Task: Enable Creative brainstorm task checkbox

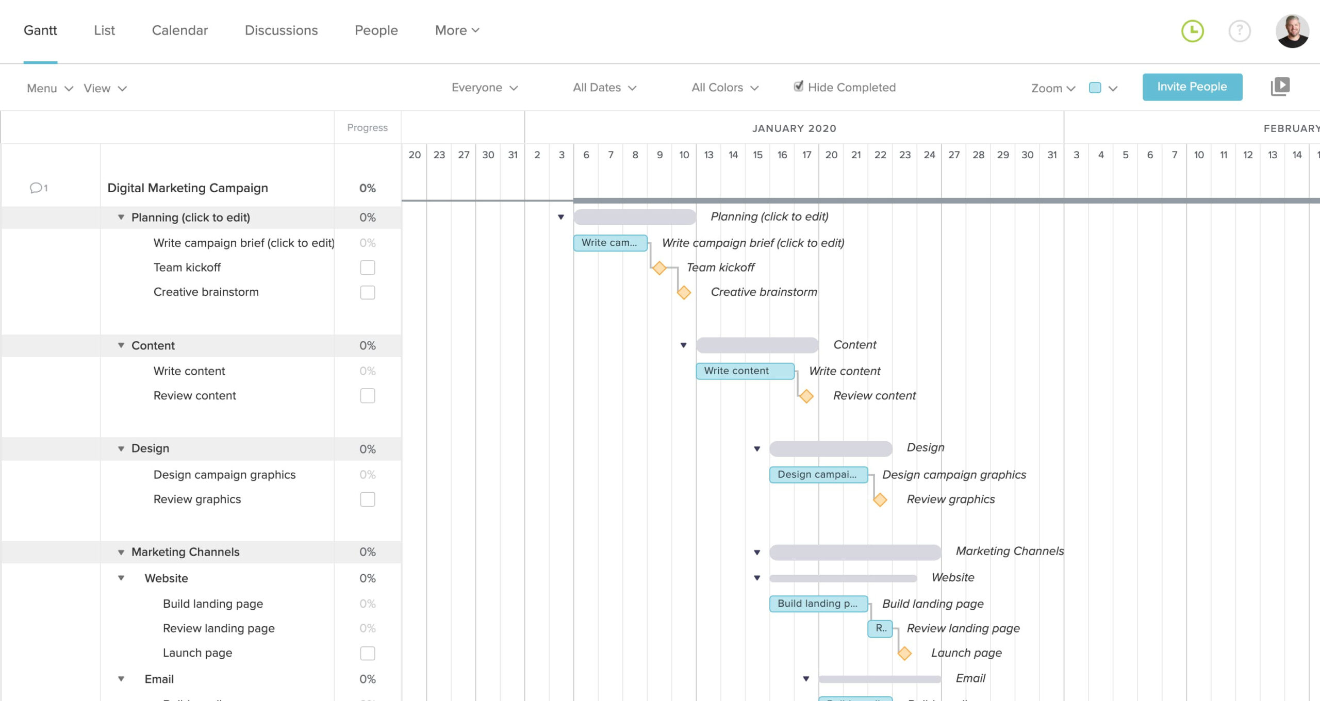Action: click(368, 292)
